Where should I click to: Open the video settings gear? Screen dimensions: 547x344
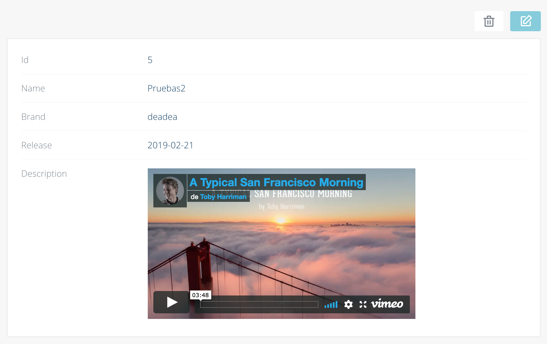348,304
